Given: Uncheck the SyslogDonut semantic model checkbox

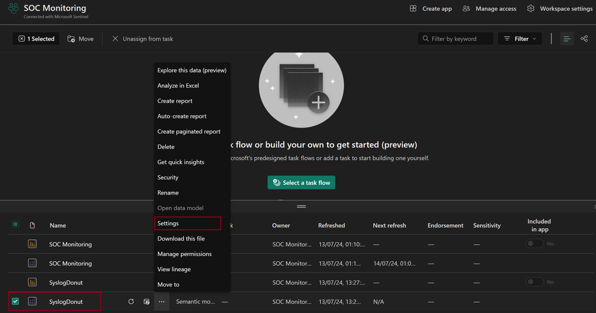Looking at the screenshot, I should pos(16,302).
